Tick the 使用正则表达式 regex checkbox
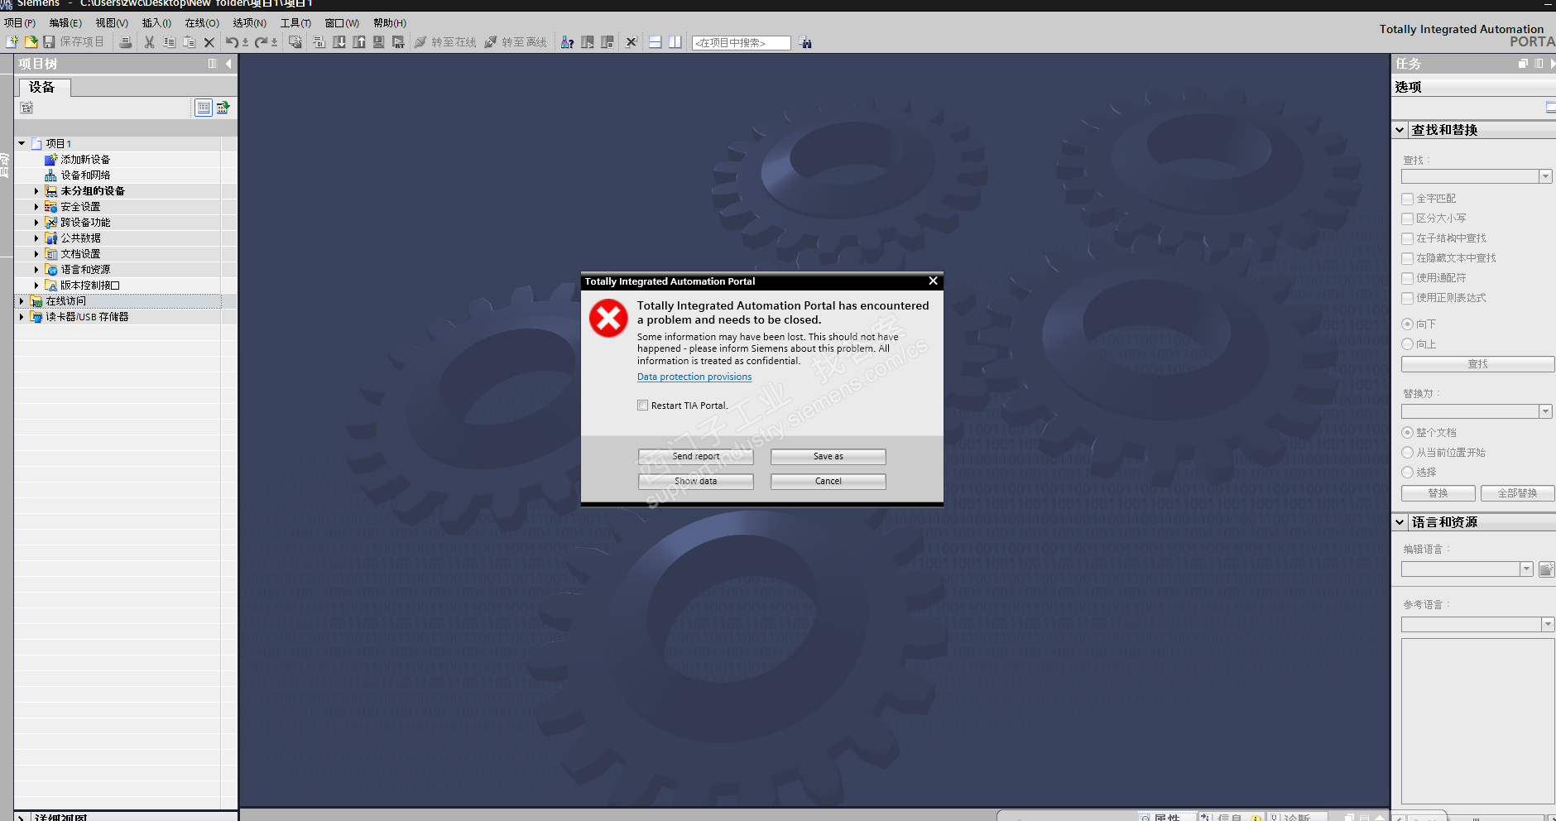This screenshot has height=821, width=1556. coord(1407,298)
